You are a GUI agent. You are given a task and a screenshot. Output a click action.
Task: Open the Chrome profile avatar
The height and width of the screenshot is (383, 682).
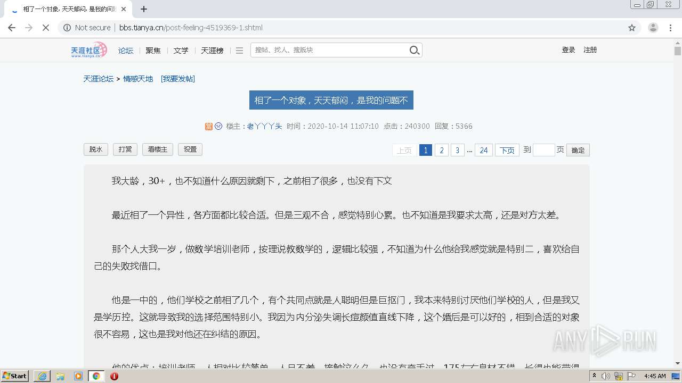tap(653, 28)
